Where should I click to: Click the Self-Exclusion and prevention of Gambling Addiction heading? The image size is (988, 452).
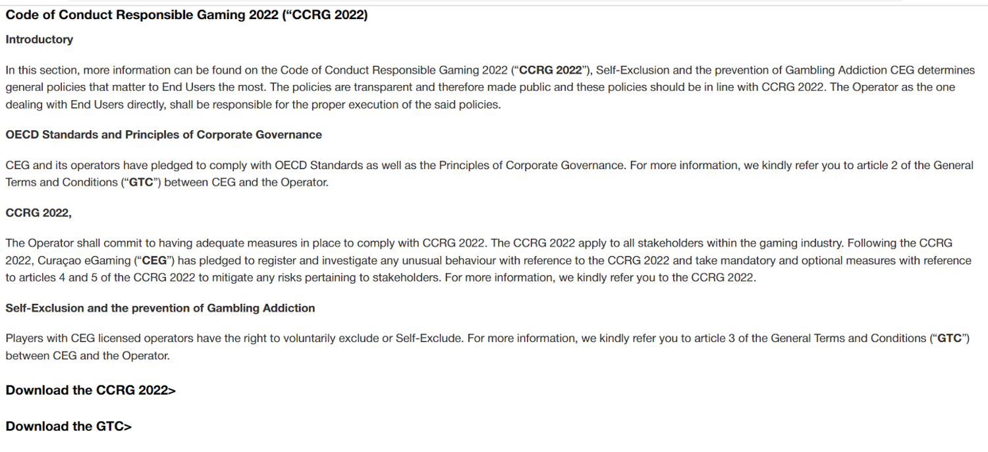point(160,308)
